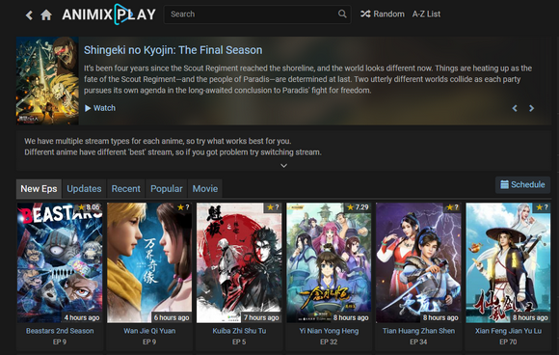Select the New Eps tab
This screenshot has width=559, height=355.
39,189
